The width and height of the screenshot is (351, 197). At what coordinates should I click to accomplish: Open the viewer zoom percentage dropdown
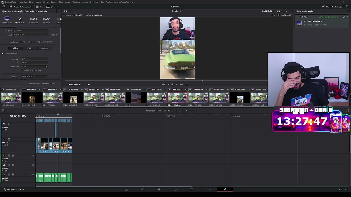click(x=66, y=11)
